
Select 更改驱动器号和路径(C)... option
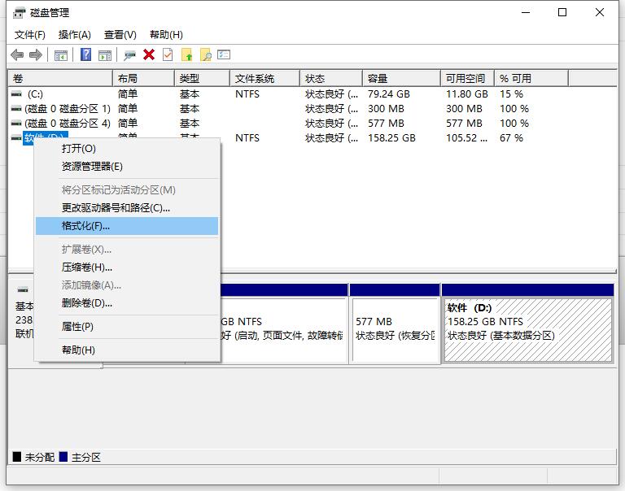(116, 208)
